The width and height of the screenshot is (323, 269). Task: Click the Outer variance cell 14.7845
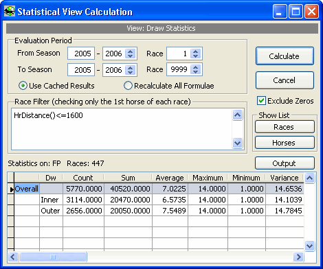285,211
